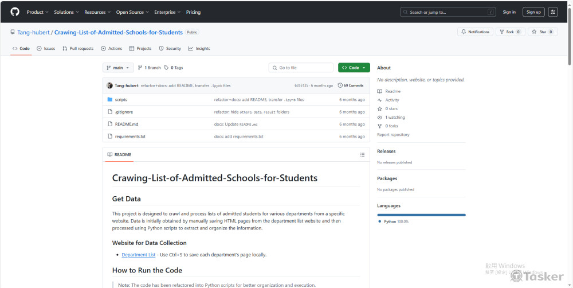Viewport: 573px width, 288px height.
Task: Expand the main branch dropdown
Action: pos(118,68)
